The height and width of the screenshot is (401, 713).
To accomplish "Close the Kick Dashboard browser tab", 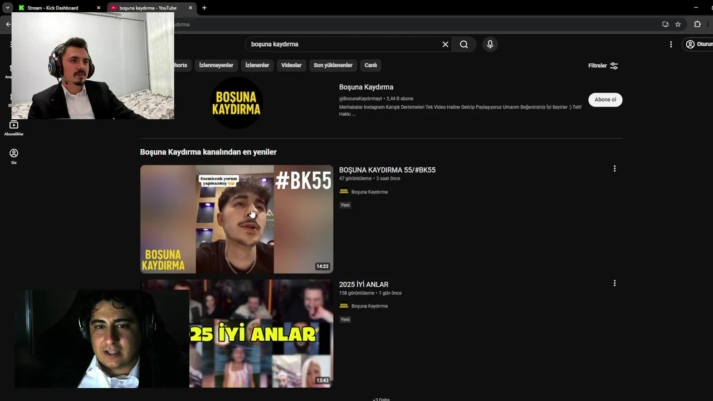I will point(99,8).
